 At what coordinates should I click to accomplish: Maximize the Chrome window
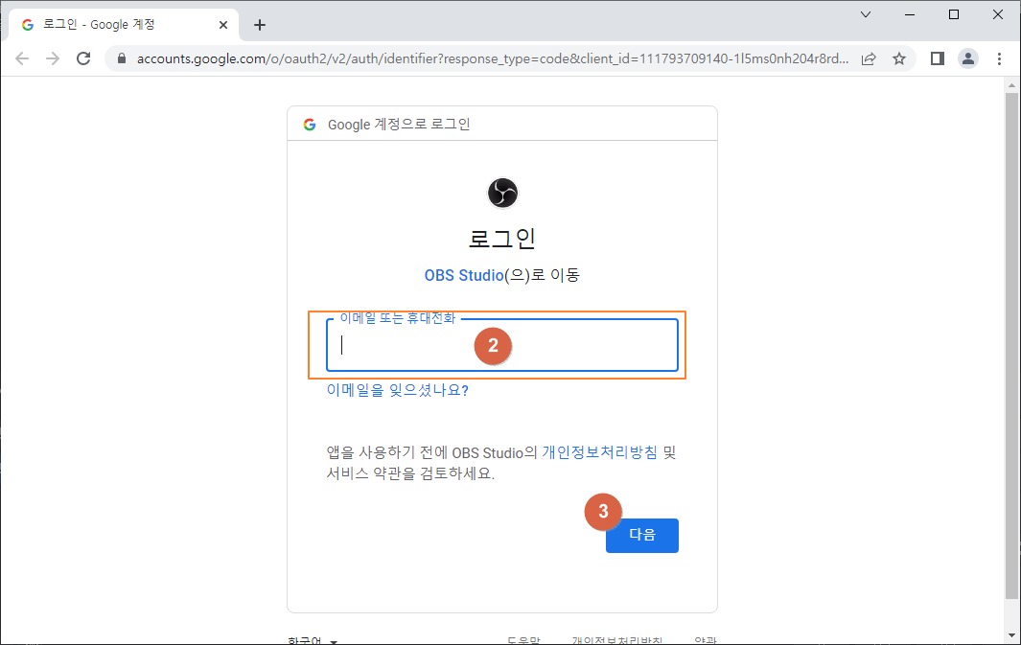click(954, 14)
